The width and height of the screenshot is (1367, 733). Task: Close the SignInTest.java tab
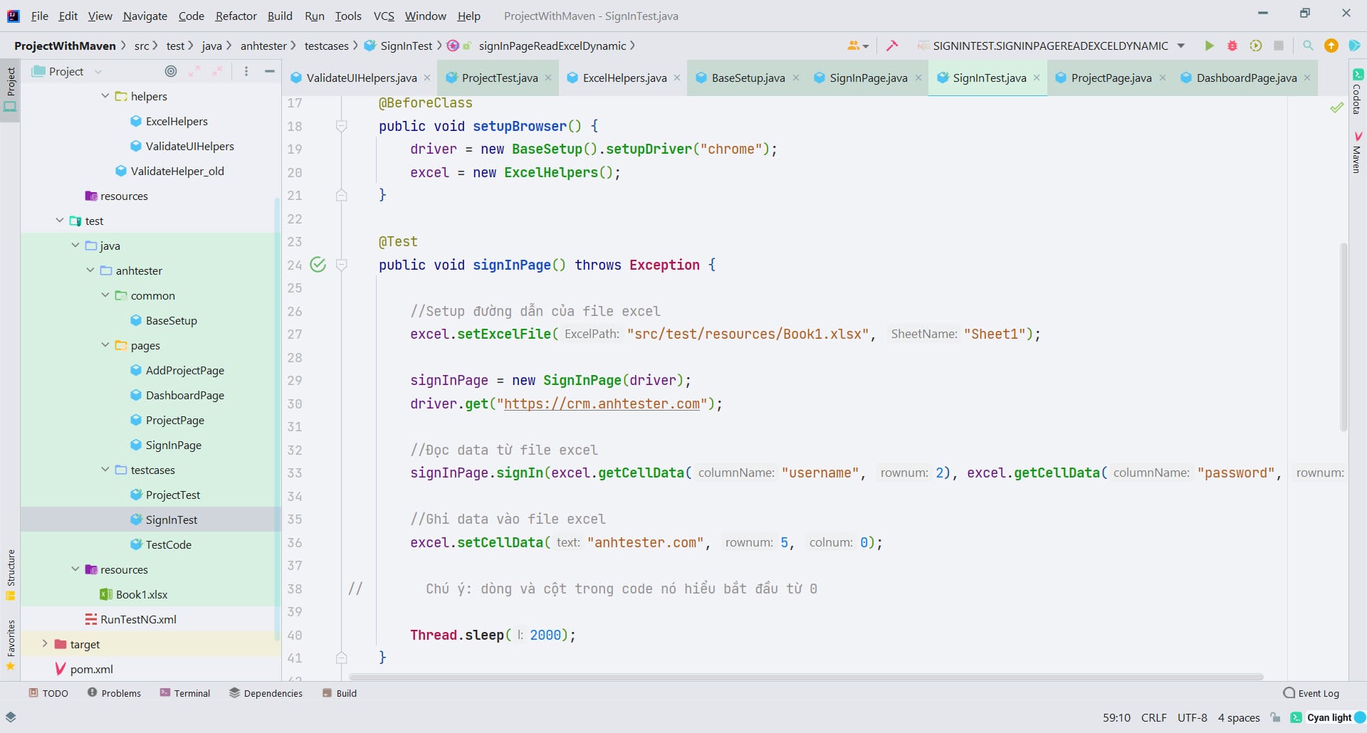point(1037,78)
